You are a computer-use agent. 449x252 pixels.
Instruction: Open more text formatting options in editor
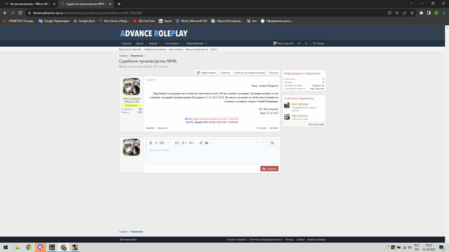click(168, 143)
